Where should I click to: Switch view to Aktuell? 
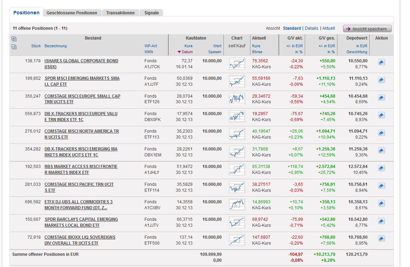pyautogui.click(x=329, y=28)
